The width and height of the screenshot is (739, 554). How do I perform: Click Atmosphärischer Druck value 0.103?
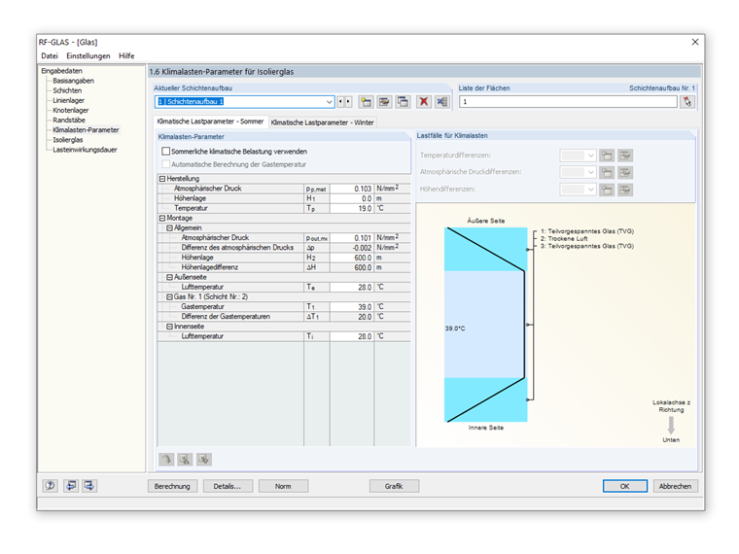tap(352, 189)
